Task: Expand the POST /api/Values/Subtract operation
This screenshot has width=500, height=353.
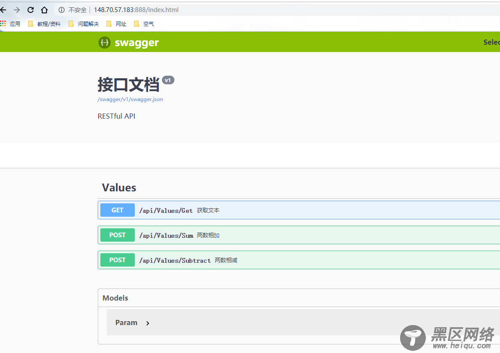Action: coord(299,260)
